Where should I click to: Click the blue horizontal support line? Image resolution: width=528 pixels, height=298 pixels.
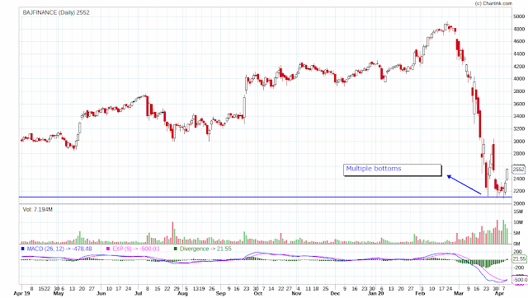[x=266, y=198]
